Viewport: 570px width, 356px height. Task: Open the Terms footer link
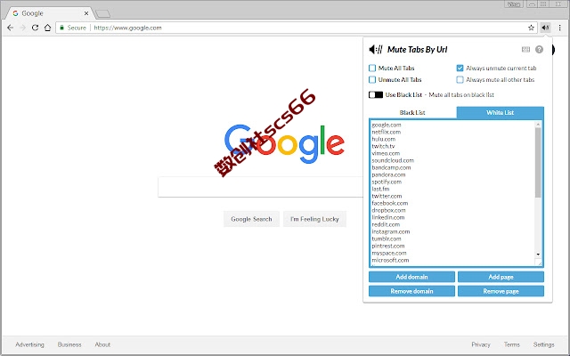[x=512, y=344]
